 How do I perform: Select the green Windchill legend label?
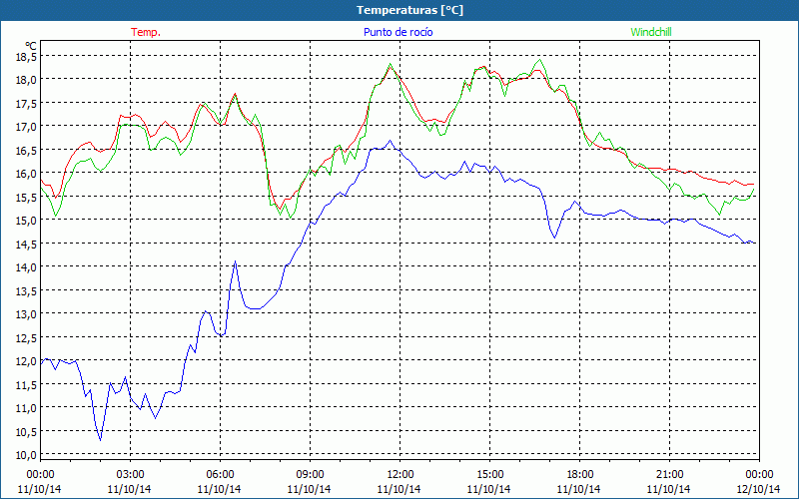(651, 32)
